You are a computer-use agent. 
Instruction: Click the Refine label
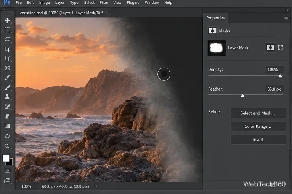[x=214, y=112]
